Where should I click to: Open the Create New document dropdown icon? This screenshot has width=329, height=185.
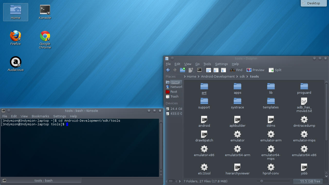pos(191,70)
